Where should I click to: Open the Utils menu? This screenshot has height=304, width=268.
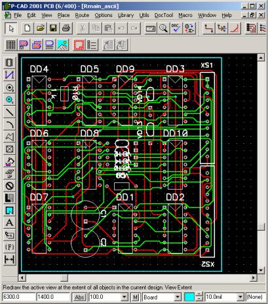tap(144, 15)
